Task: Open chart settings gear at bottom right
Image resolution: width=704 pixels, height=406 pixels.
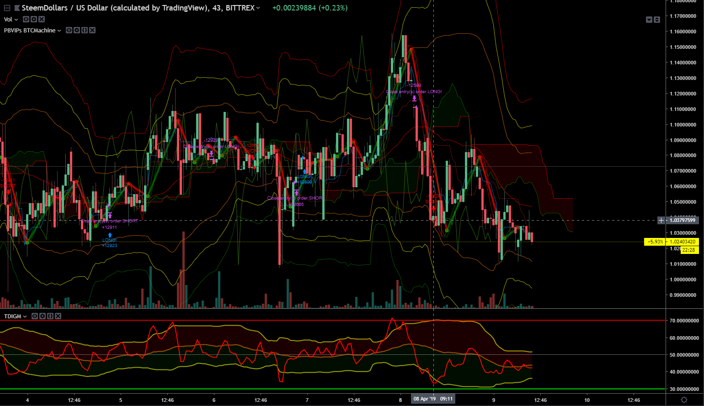Action: pos(684,400)
